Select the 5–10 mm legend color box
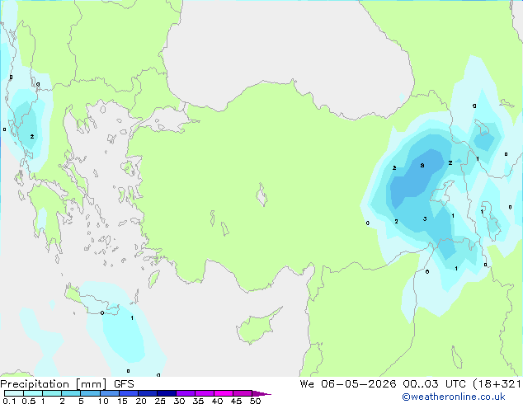This screenshot has height=404, width=523. [x=90, y=393]
